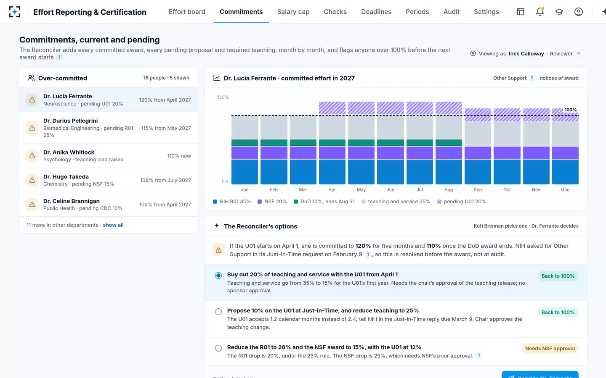Select the Propose 10% on the U01 option
606x378 pixels.
tap(218, 312)
